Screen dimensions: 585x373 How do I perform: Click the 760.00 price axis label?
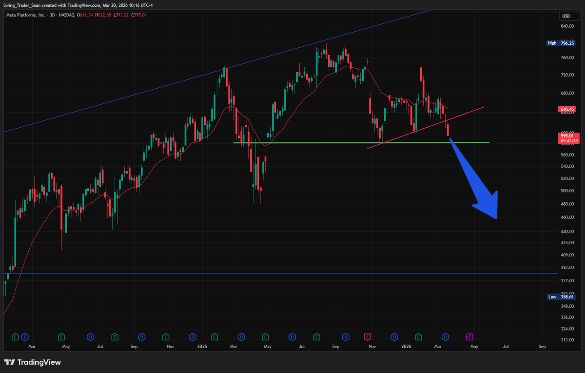pos(567,58)
